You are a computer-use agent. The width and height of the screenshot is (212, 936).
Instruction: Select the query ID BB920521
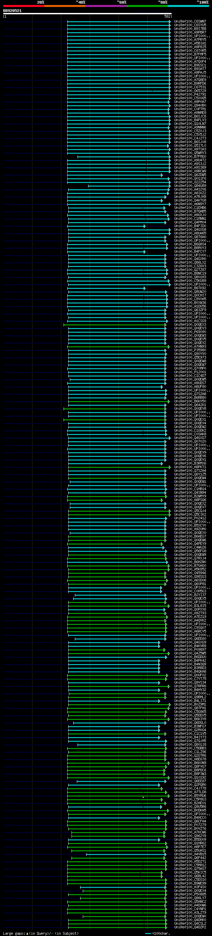(12, 11)
